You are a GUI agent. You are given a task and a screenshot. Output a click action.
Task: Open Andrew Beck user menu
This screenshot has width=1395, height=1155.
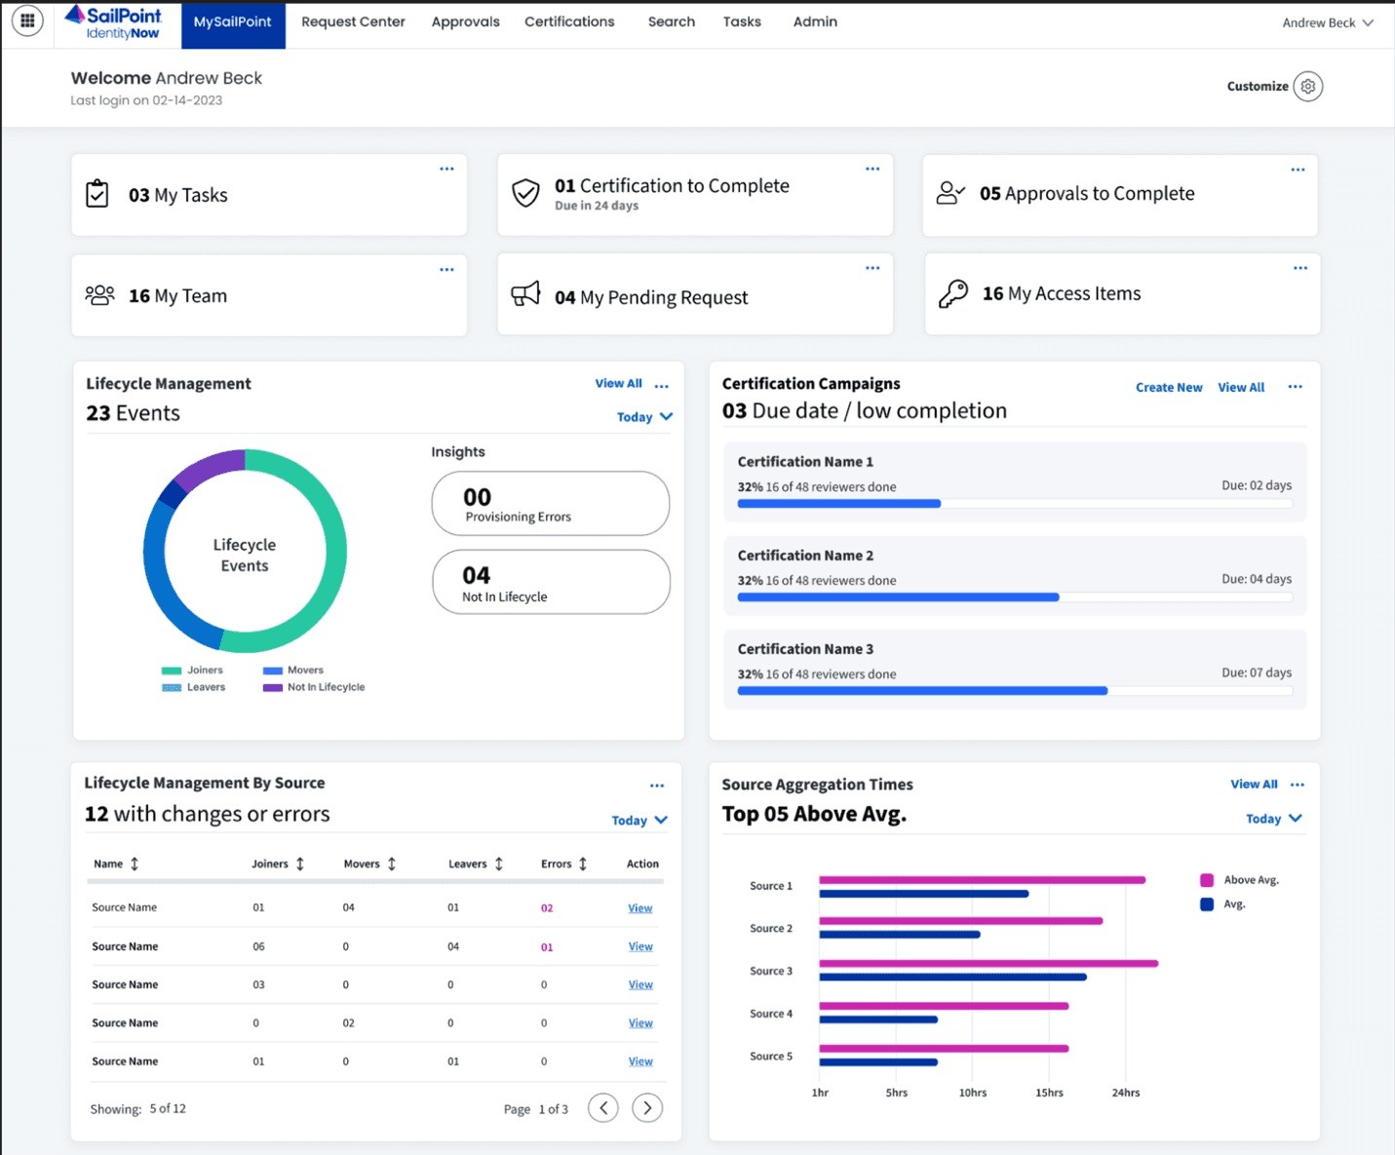(1327, 22)
